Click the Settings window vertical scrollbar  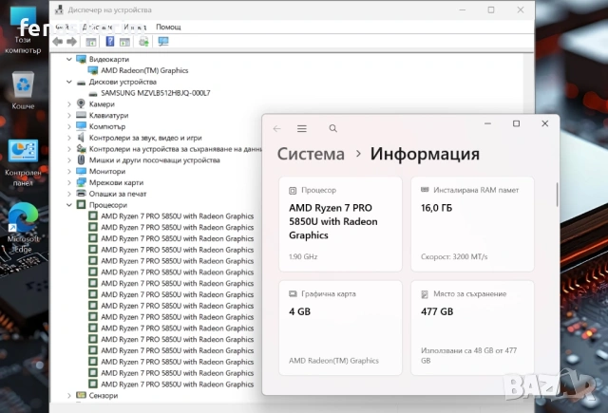[558, 195]
